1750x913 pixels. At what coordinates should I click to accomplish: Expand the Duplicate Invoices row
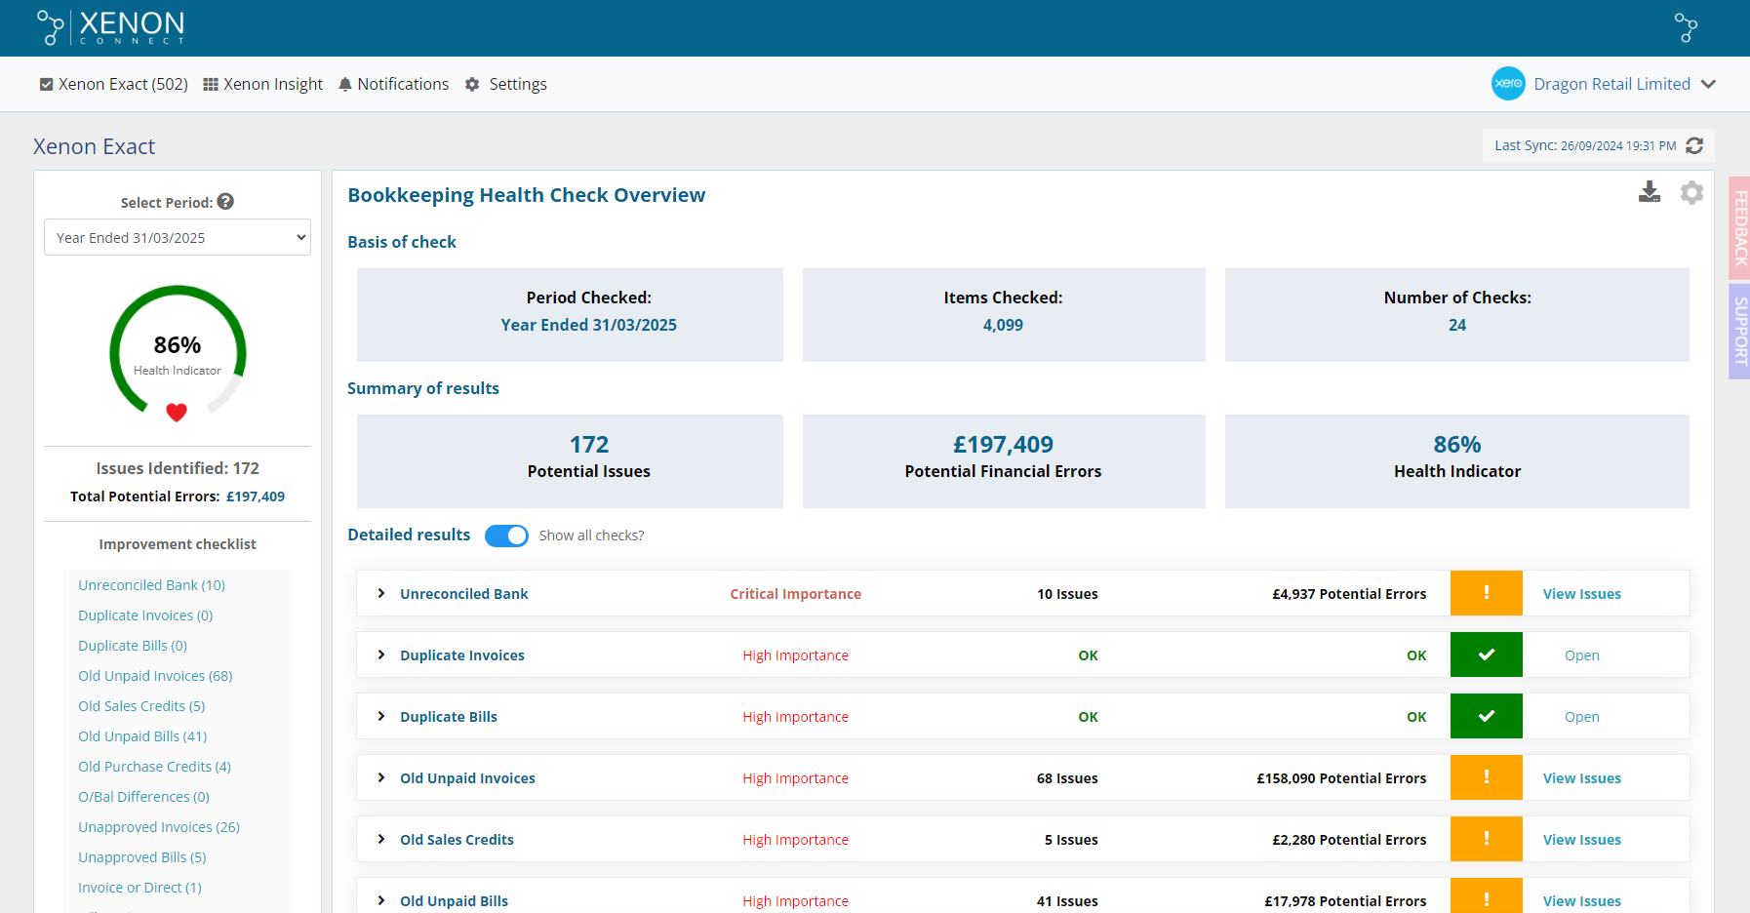pos(381,655)
